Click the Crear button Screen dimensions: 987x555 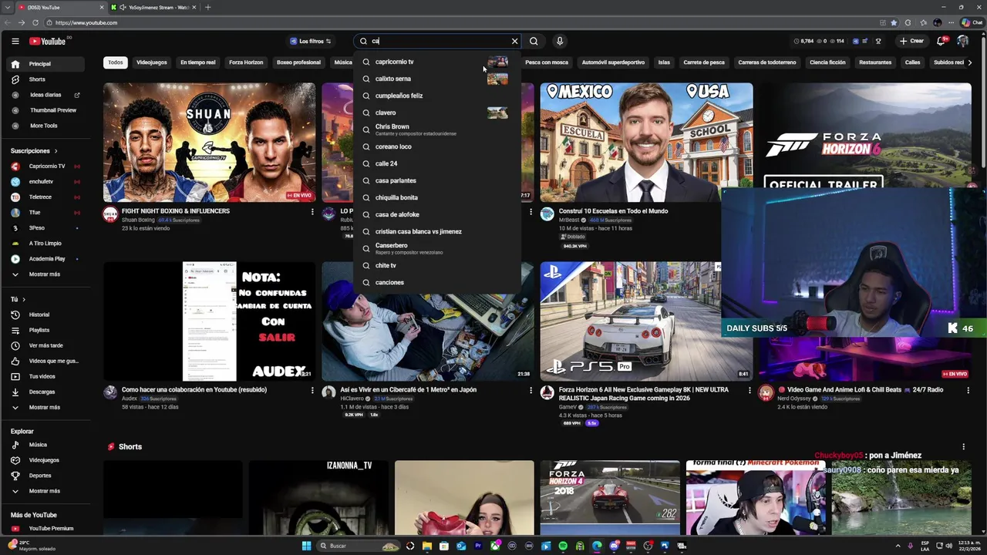[x=911, y=41]
